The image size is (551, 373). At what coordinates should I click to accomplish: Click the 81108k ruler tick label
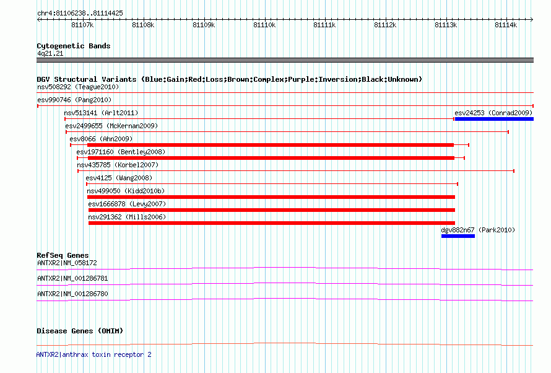[x=143, y=25]
